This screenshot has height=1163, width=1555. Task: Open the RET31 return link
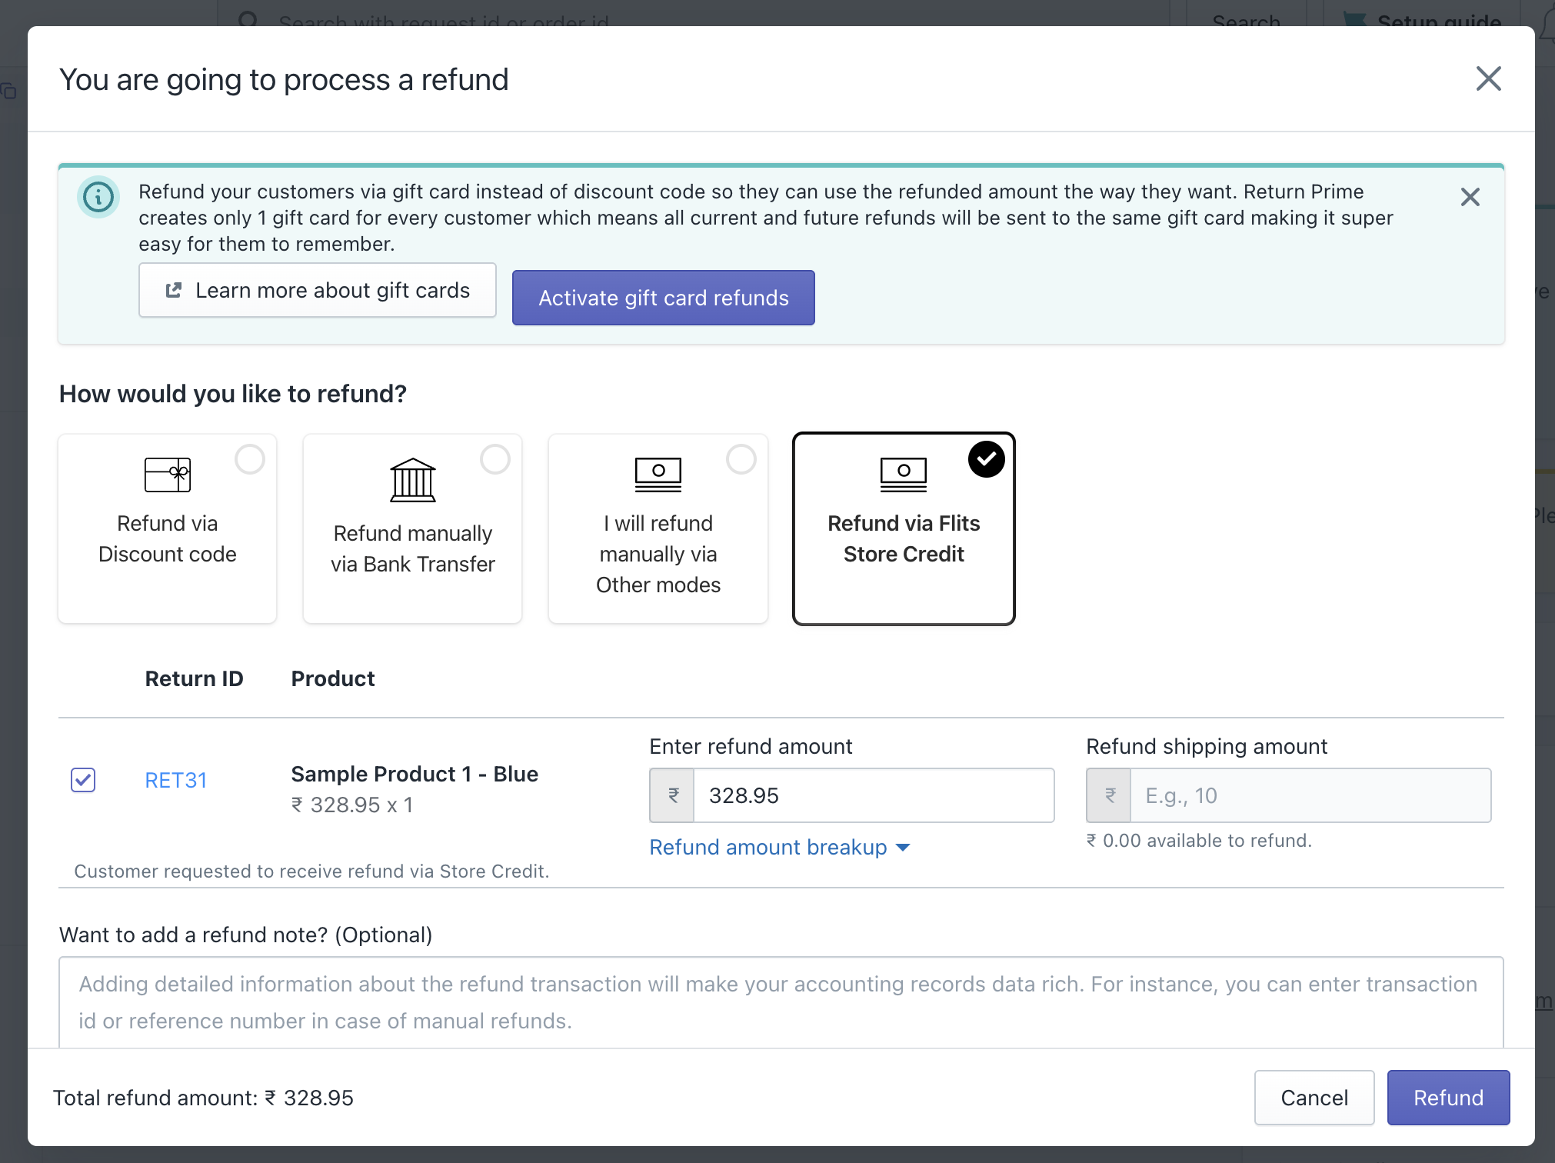click(x=176, y=780)
